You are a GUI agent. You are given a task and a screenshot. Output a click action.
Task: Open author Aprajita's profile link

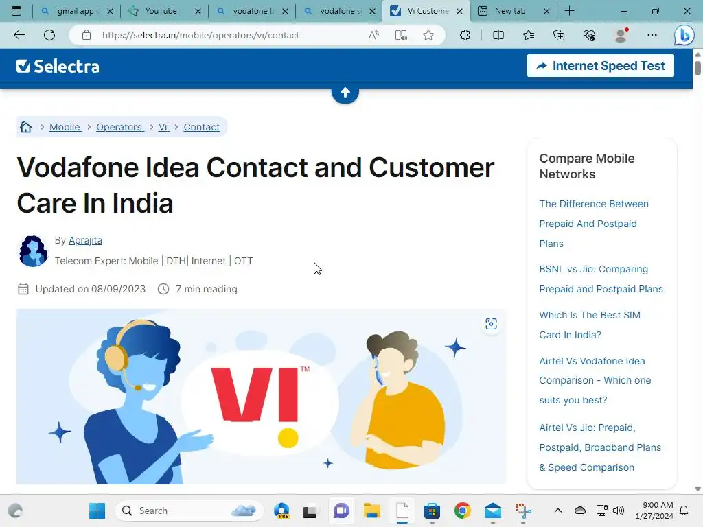tap(85, 241)
